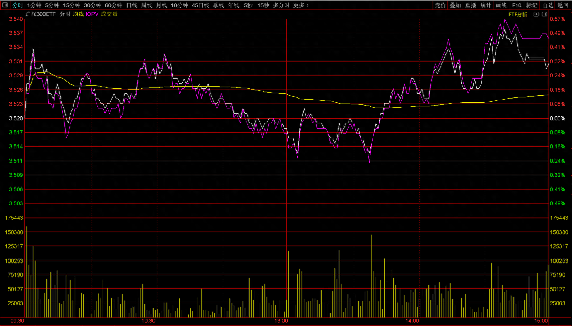Viewport: 572px width, 326px height.
Task: Select the 60分钟 period tab
Action: click(x=114, y=5)
